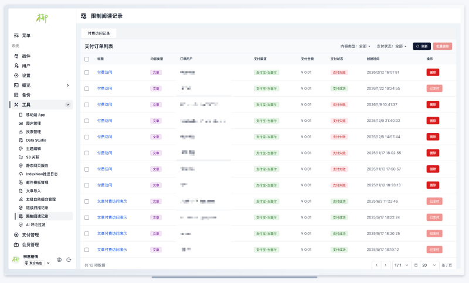469x283 pixels.
Task: Click the logout icon at sidebar bottom
Action: [69, 260]
